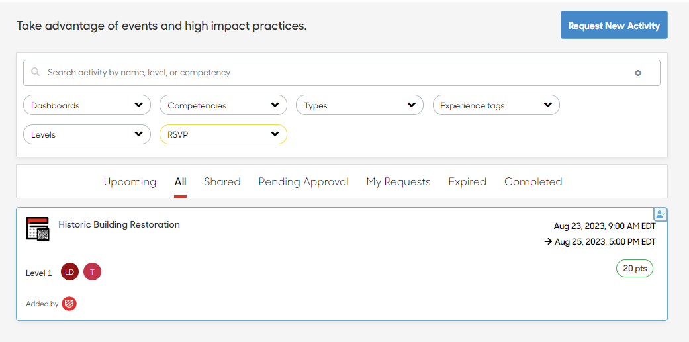Click the red shield Added by icon
This screenshot has height=342, width=689.
coord(69,304)
